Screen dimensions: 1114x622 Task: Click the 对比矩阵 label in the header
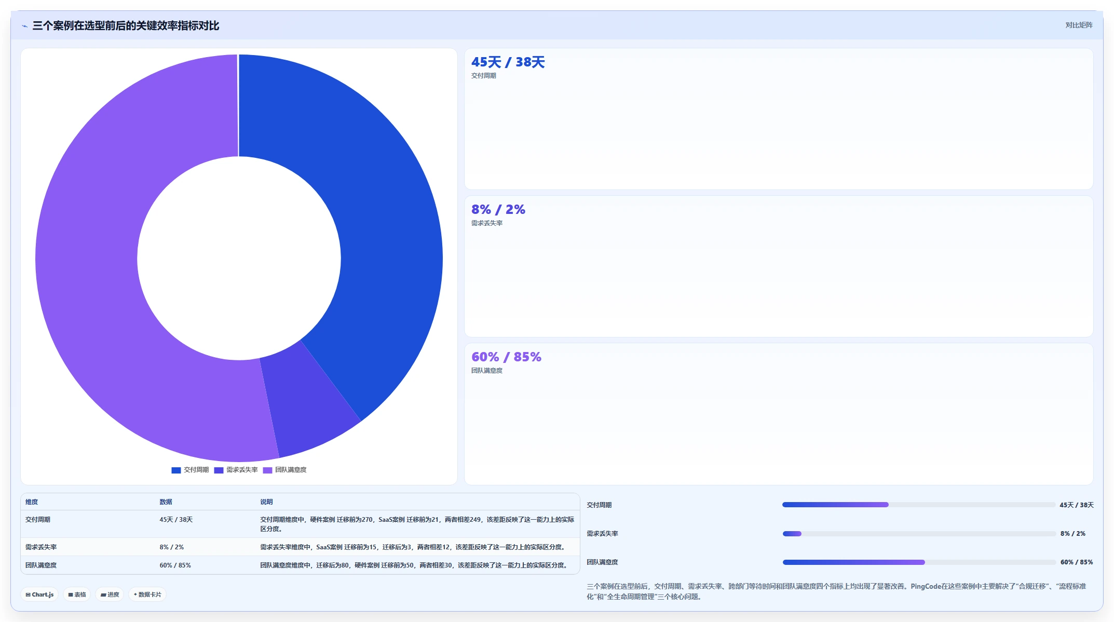click(x=1079, y=25)
